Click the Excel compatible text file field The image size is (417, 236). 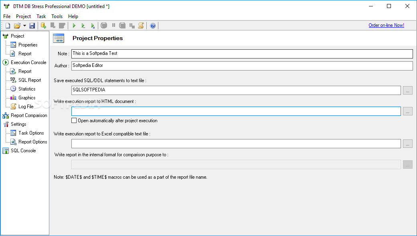click(236, 143)
